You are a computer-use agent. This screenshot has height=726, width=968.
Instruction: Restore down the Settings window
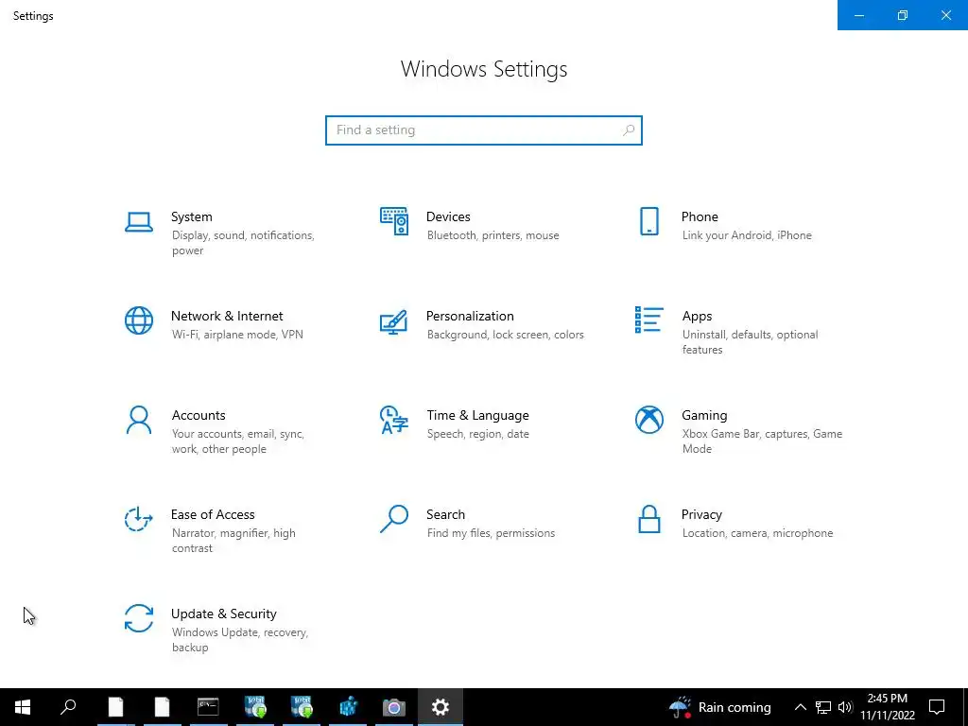coord(903,15)
